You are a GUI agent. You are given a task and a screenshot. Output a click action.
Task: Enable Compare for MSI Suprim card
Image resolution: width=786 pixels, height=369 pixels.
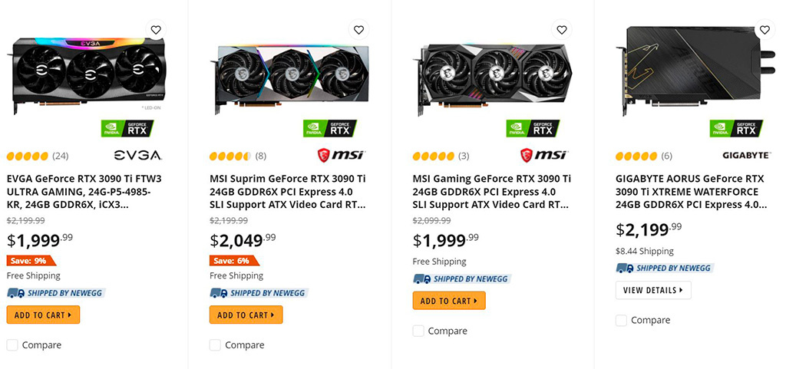pyautogui.click(x=215, y=345)
